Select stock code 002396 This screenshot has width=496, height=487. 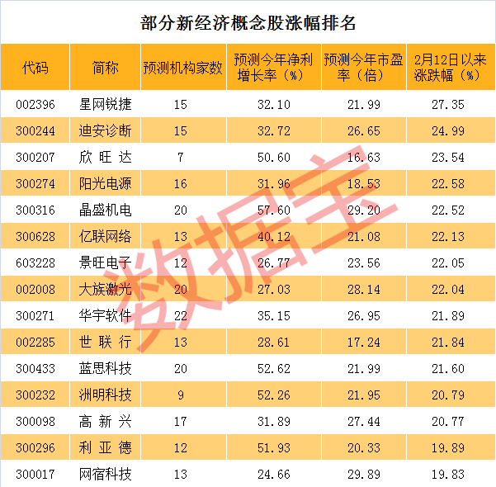35,105
